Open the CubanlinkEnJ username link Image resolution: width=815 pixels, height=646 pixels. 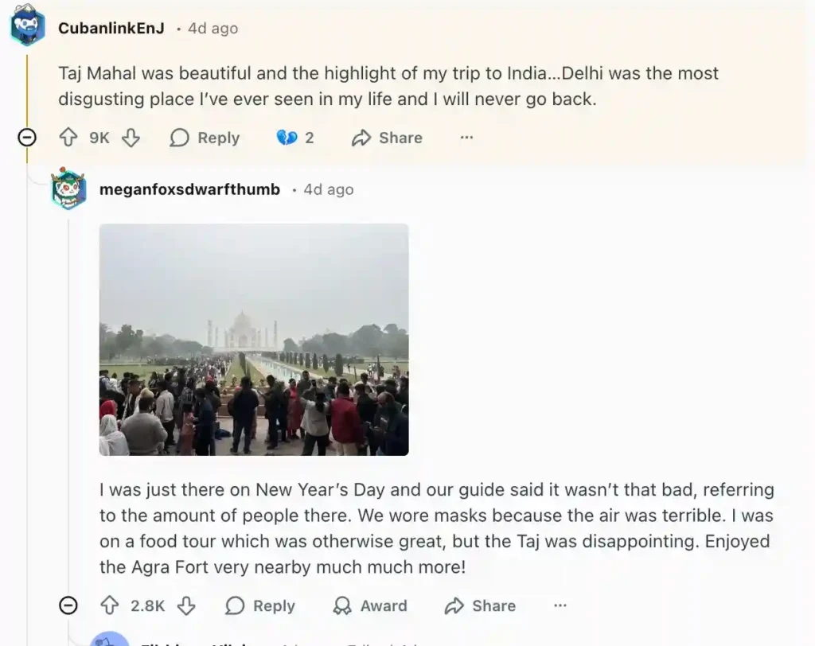click(x=111, y=28)
